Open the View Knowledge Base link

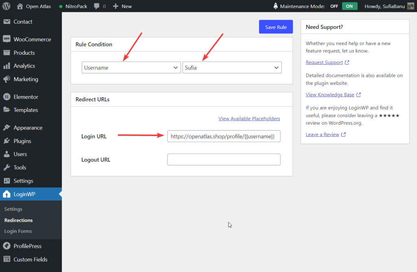330,94
